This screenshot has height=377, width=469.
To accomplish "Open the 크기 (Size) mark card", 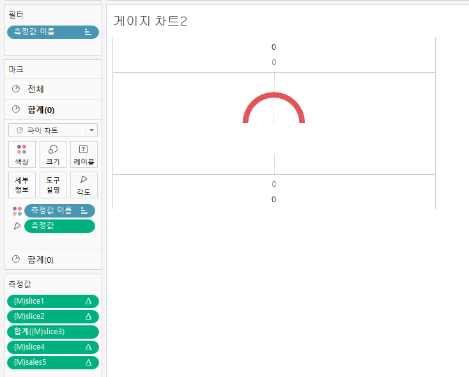I will pyautogui.click(x=53, y=154).
